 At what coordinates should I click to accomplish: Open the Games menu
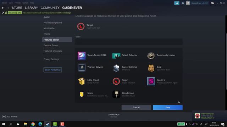[x=25, y=3]
